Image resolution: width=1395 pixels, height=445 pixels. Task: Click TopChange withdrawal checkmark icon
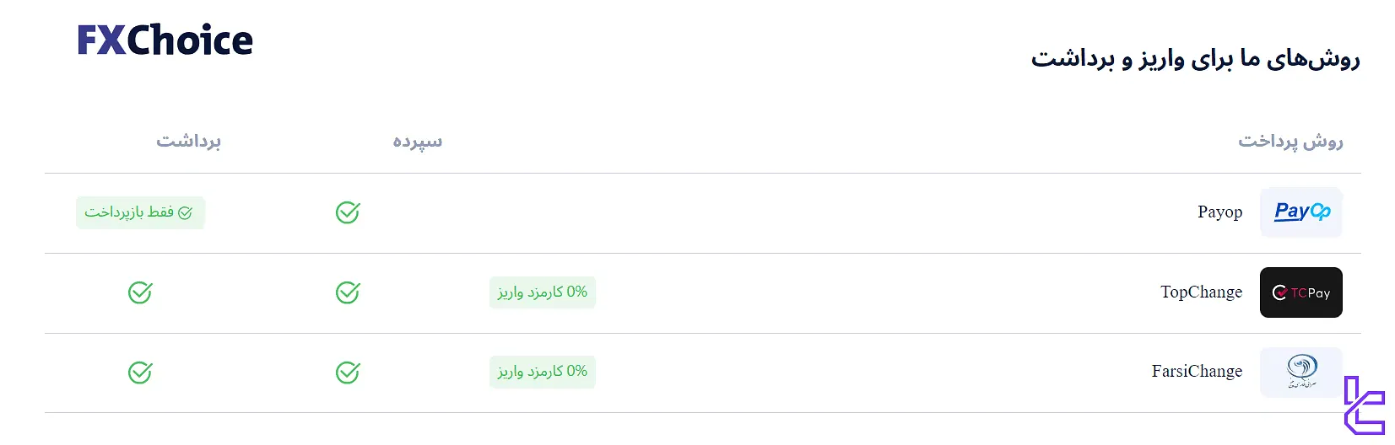(140, 292)
